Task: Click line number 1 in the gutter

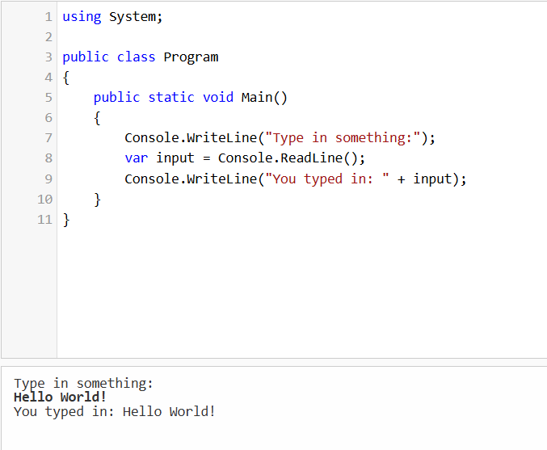Action: point(48,17)
